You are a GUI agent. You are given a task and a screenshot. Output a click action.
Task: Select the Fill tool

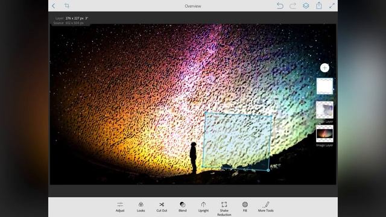[x=245, y=207]
